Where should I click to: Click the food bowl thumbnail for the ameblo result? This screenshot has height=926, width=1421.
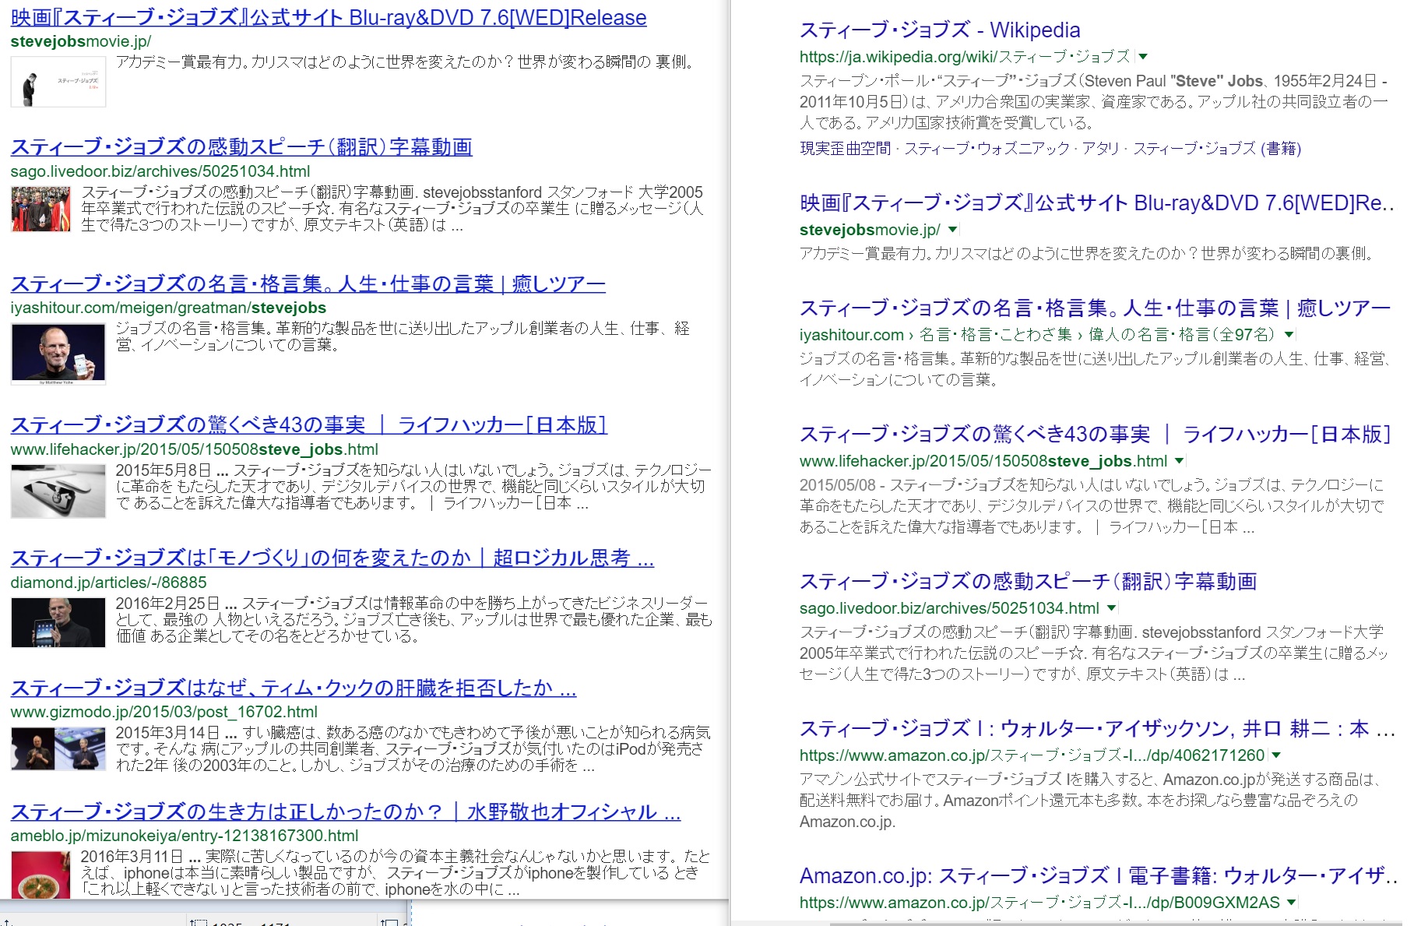40,875
